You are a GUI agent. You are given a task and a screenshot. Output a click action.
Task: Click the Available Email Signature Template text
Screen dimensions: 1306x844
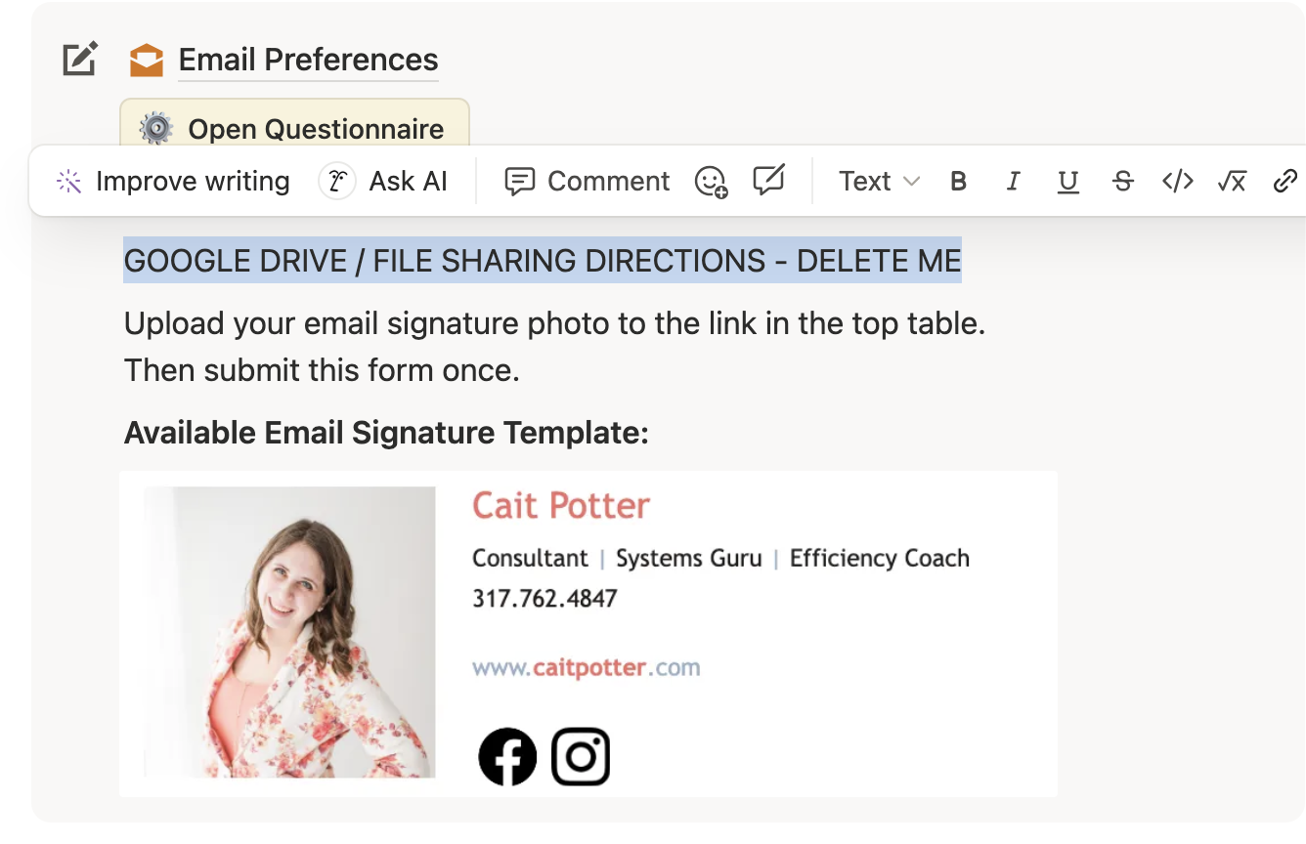386,433
